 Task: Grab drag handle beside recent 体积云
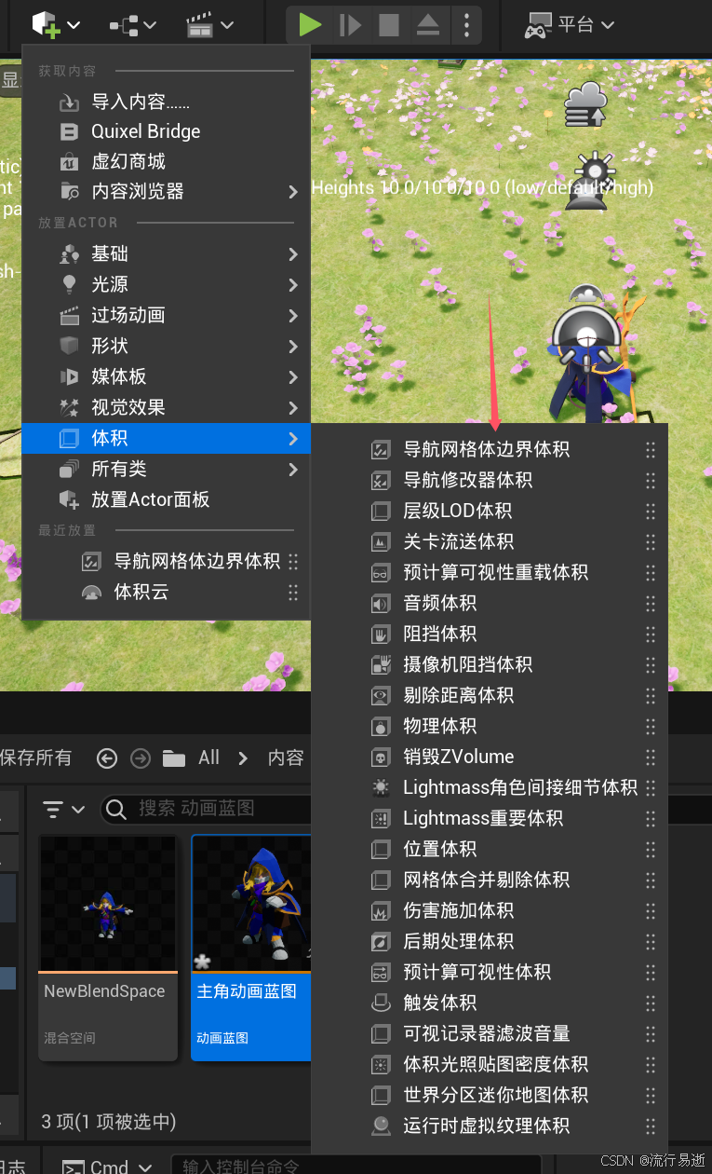coord(293,592)
